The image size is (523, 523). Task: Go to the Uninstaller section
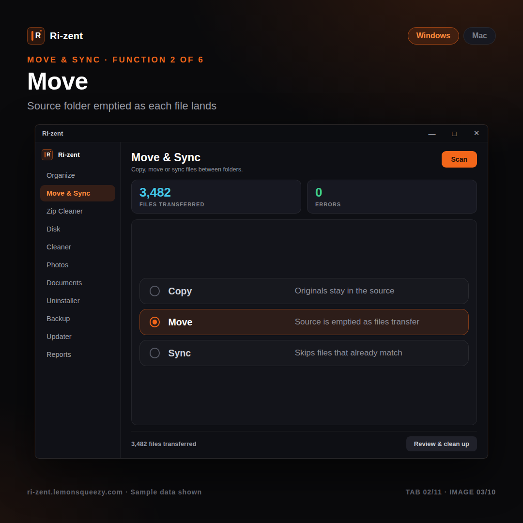tap(77, 301)
